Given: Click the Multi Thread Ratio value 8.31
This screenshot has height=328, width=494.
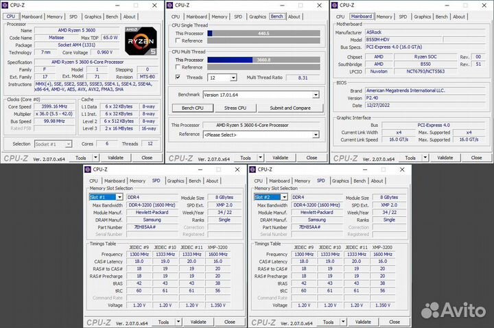Looking at the screenshot, I should (303, 78).
